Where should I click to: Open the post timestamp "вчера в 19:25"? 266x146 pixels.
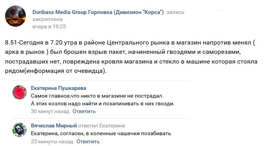pyautogui.click(x=49, y=26)
